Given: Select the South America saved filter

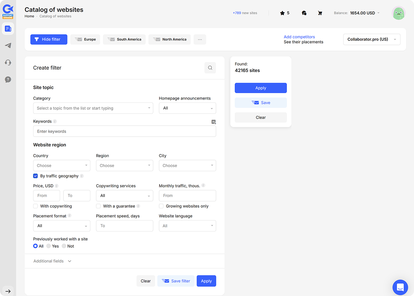Looking at the screenshot, I should tap(124, 39).
